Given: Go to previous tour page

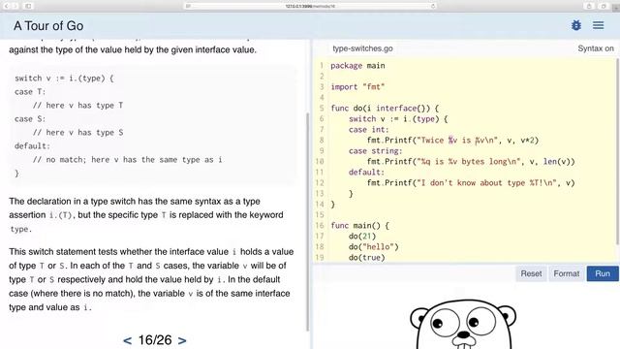Looking at the screenshot, I should [x=127, y=340].
